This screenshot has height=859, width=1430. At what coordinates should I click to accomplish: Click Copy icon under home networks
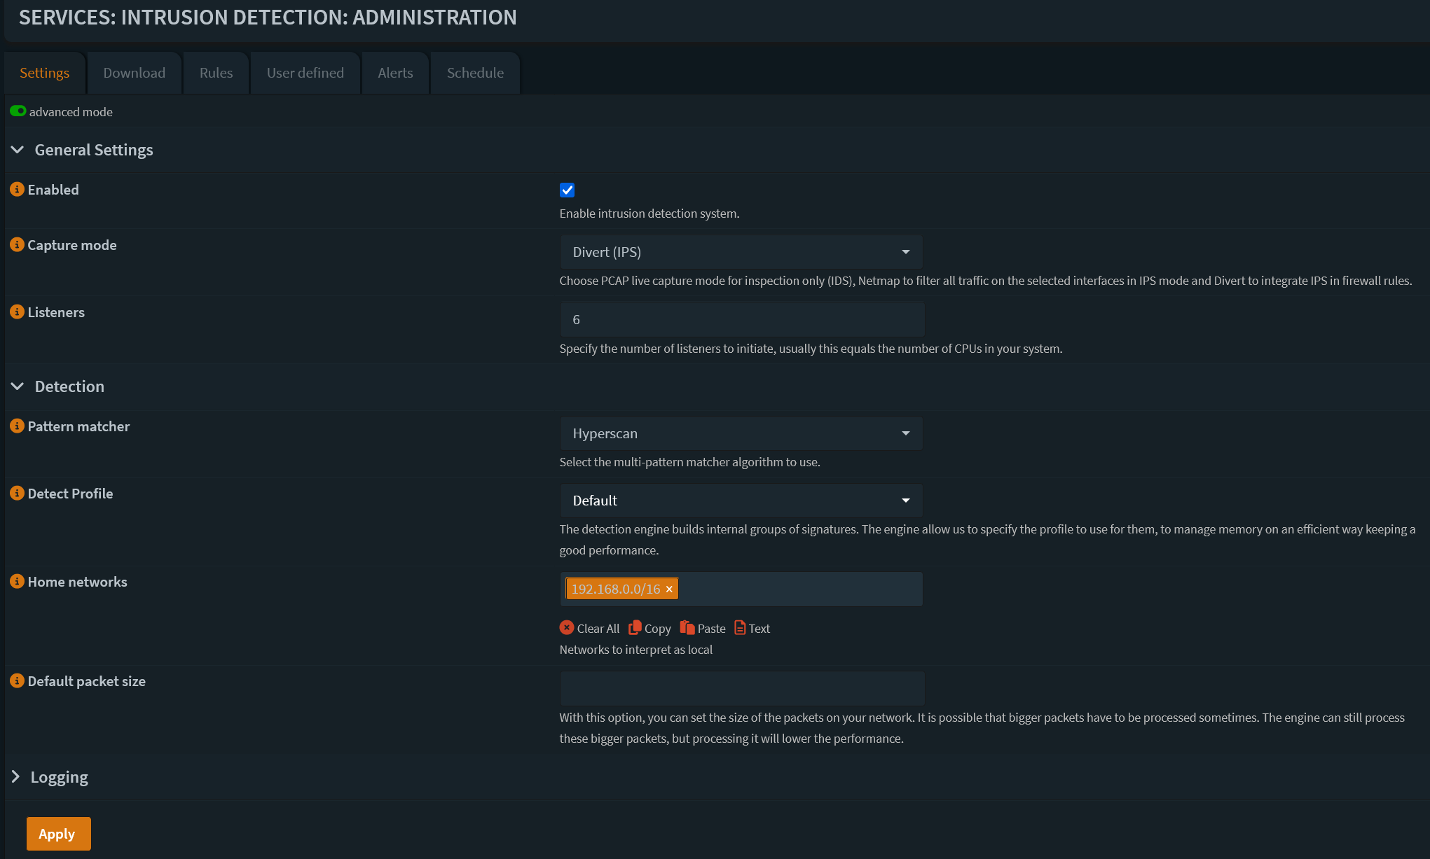[x=635, y=628]
